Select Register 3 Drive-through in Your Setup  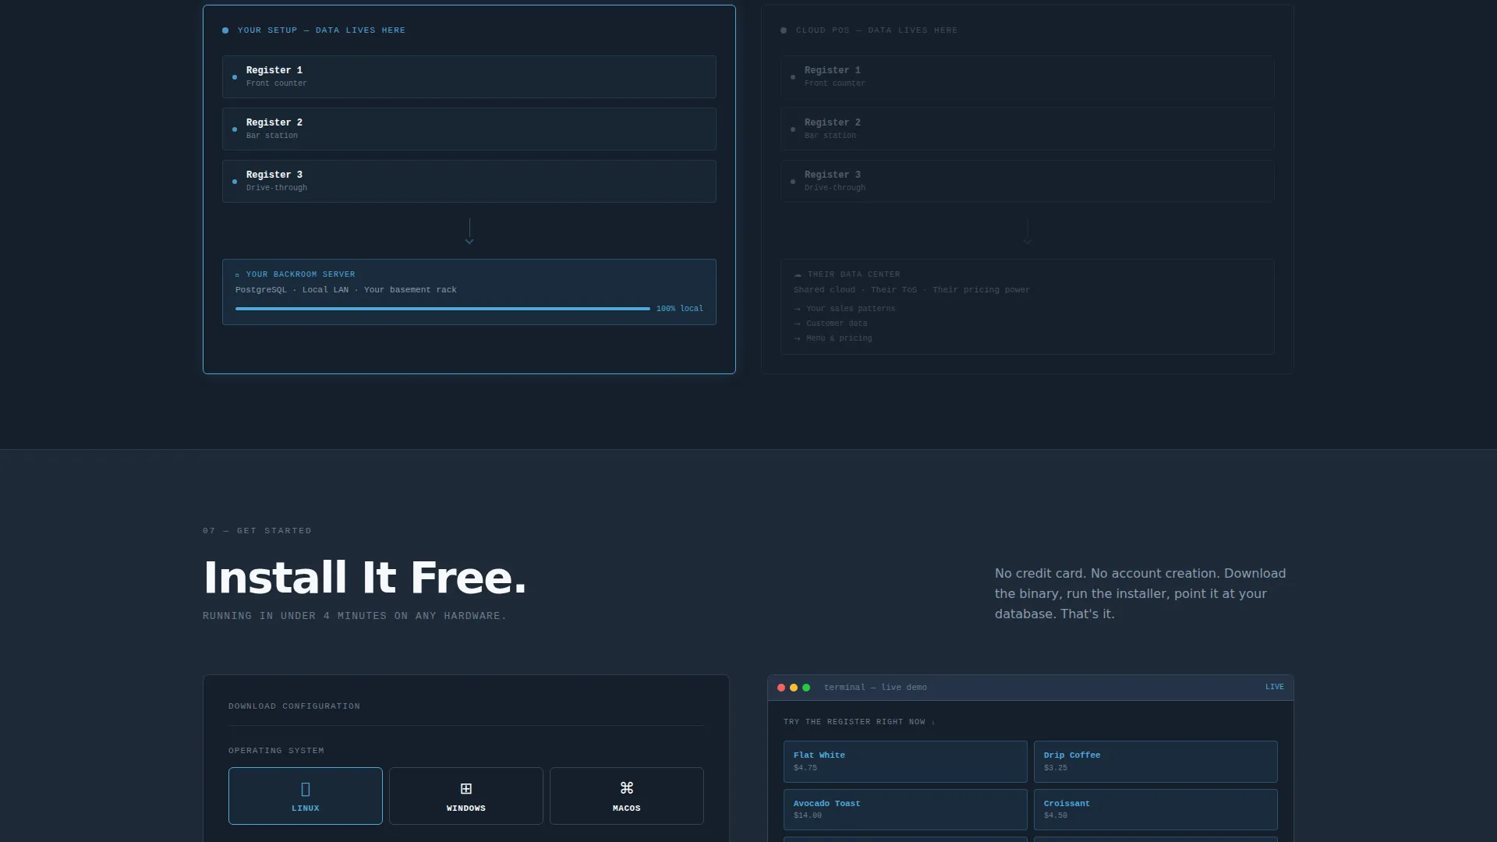[469, 181]
